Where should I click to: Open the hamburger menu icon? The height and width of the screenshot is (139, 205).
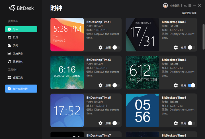[x=190, y=5]
